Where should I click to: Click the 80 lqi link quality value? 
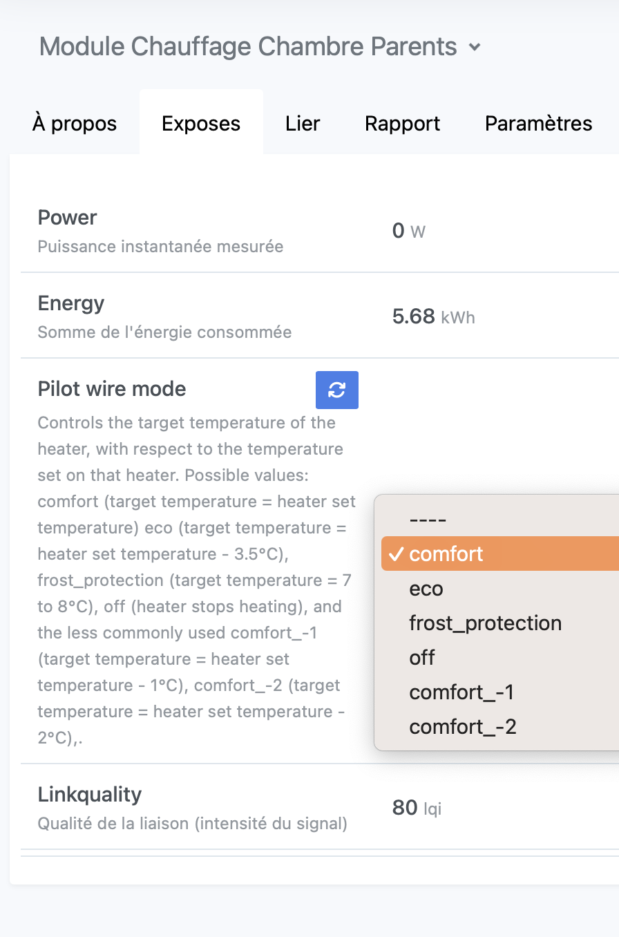pyautogui.click(x=417, y=808)
